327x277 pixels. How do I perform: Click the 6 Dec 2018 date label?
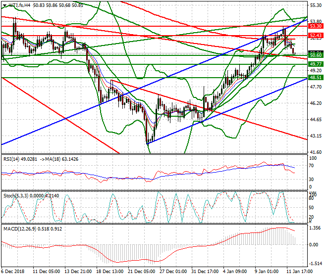[x=13, y=272]
